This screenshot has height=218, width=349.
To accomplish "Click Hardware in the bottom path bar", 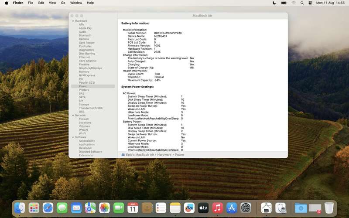I will (164, 155).
